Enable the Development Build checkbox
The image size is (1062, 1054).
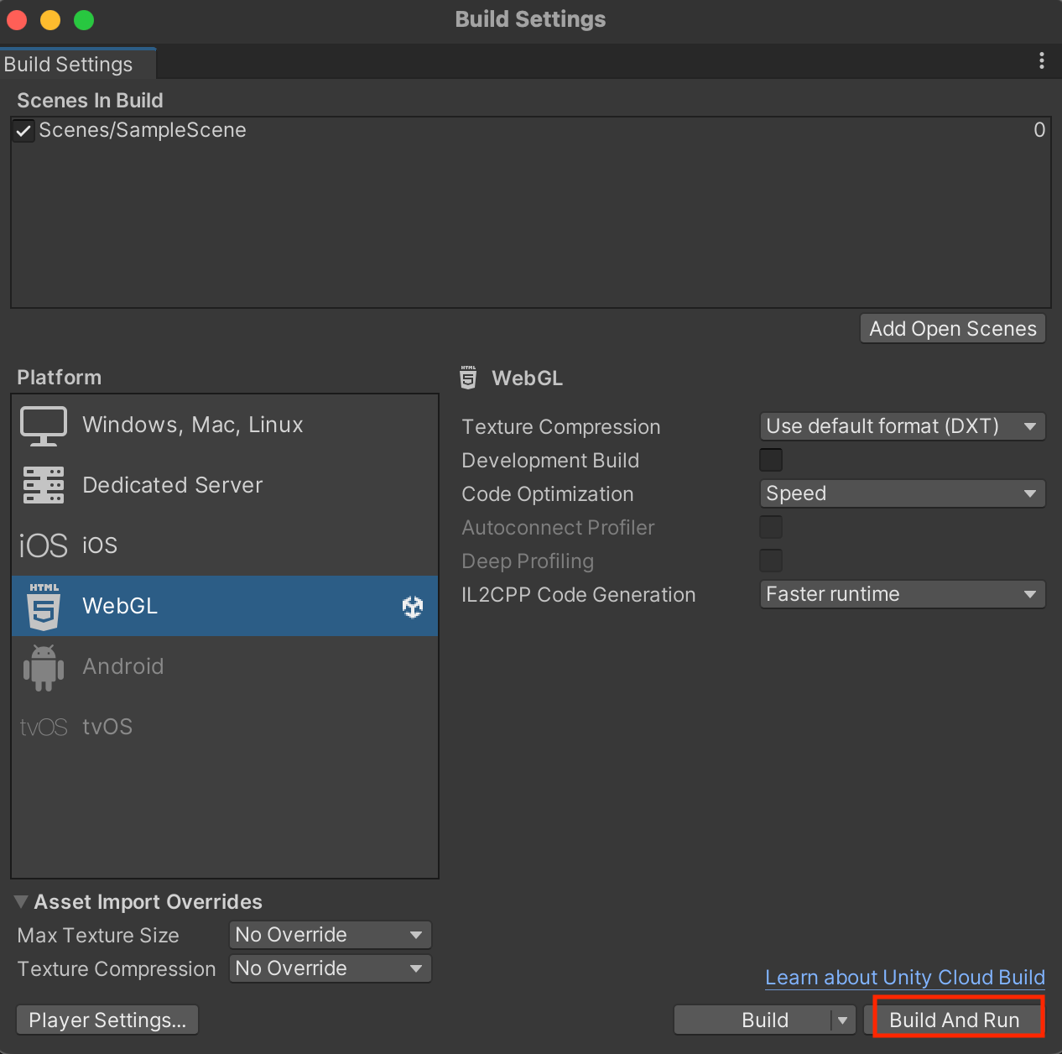[771, 460]
